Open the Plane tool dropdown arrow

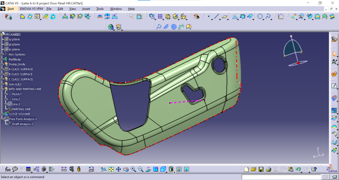(x=228, y=19)
